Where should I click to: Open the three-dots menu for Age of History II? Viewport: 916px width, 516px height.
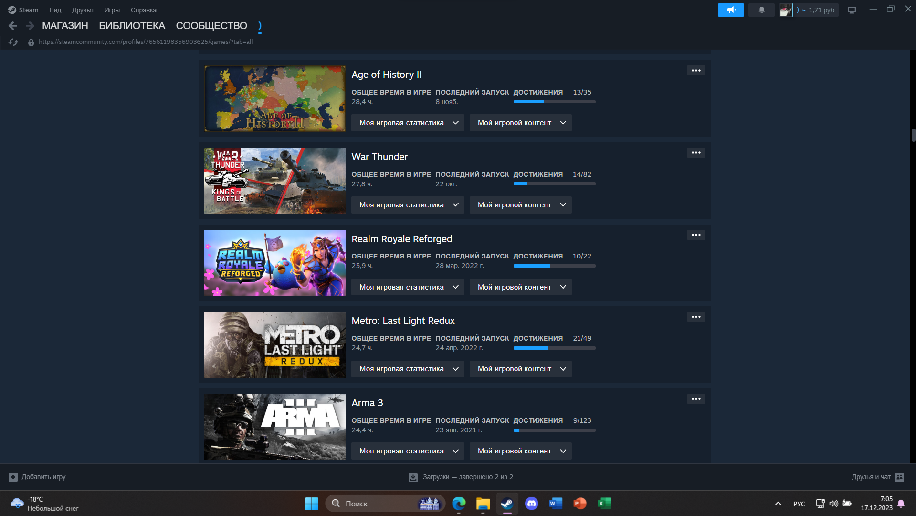pos(696,71)
